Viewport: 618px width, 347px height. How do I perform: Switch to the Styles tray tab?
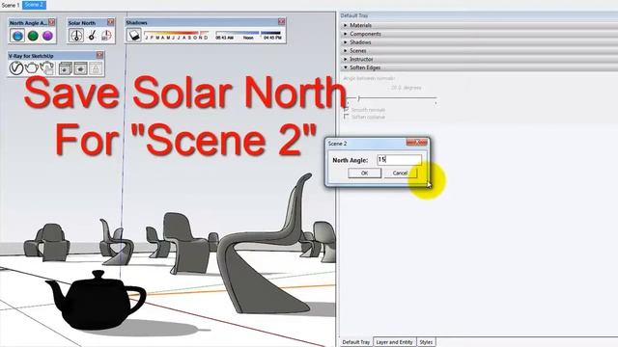point(426,342)
